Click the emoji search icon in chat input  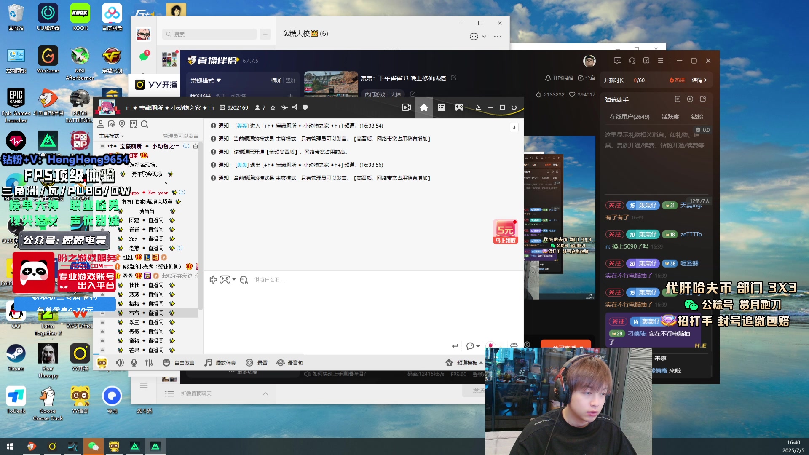[244, 280]
